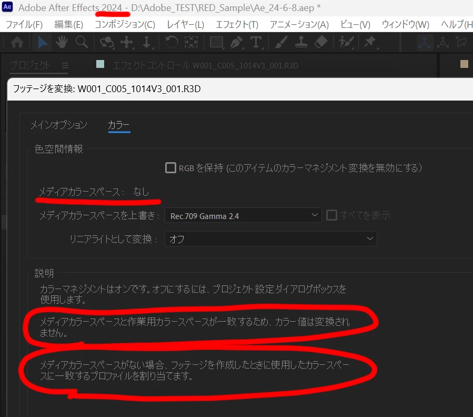This screenshot has width=473, height=417.
Task: Select the プロジェクト panel tab
Action: pyautogui.click(x=30, y=65)
